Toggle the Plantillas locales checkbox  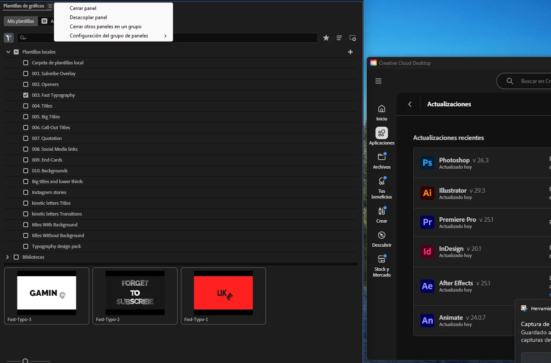(16, 52)
